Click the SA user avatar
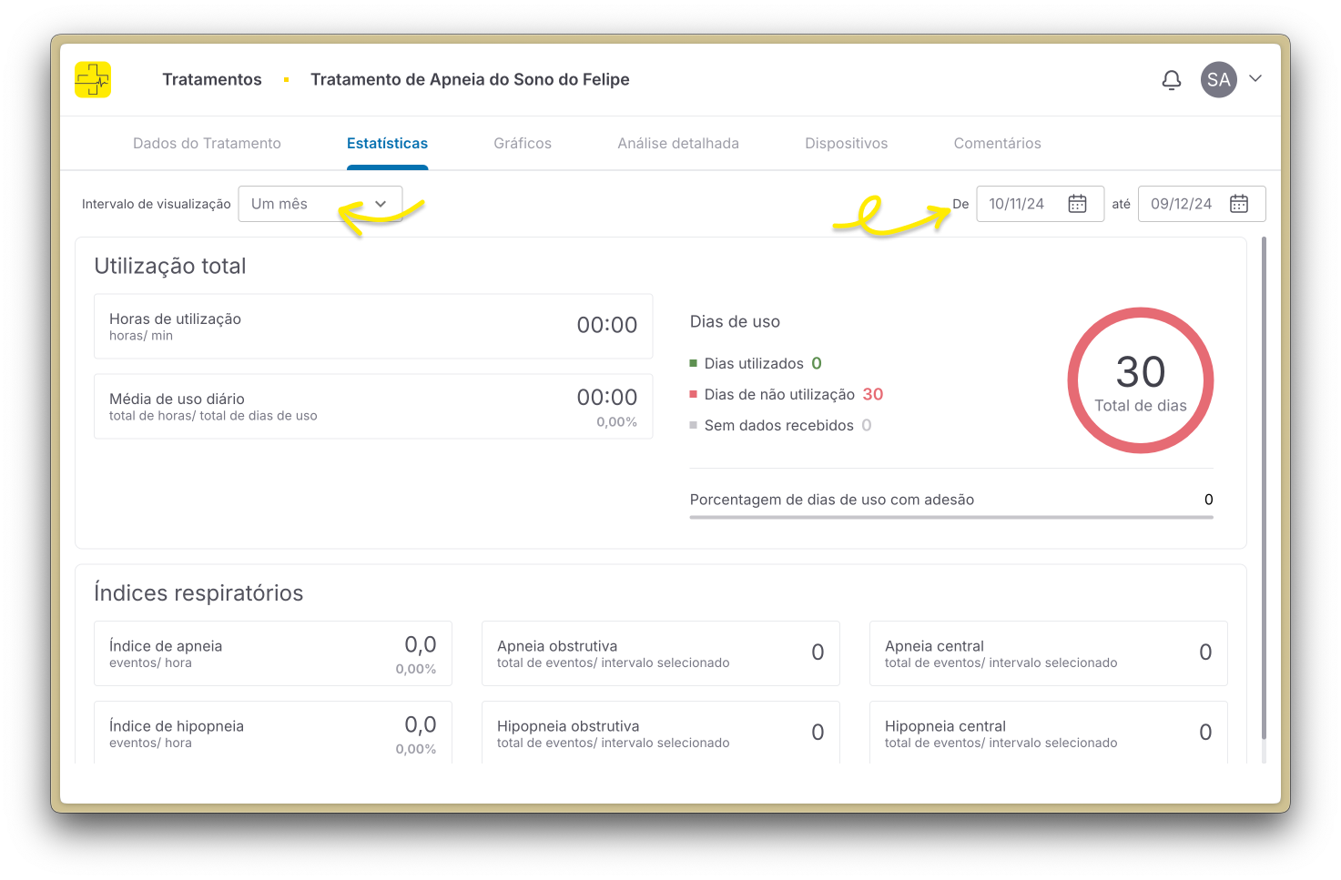 click(1218, 80)
